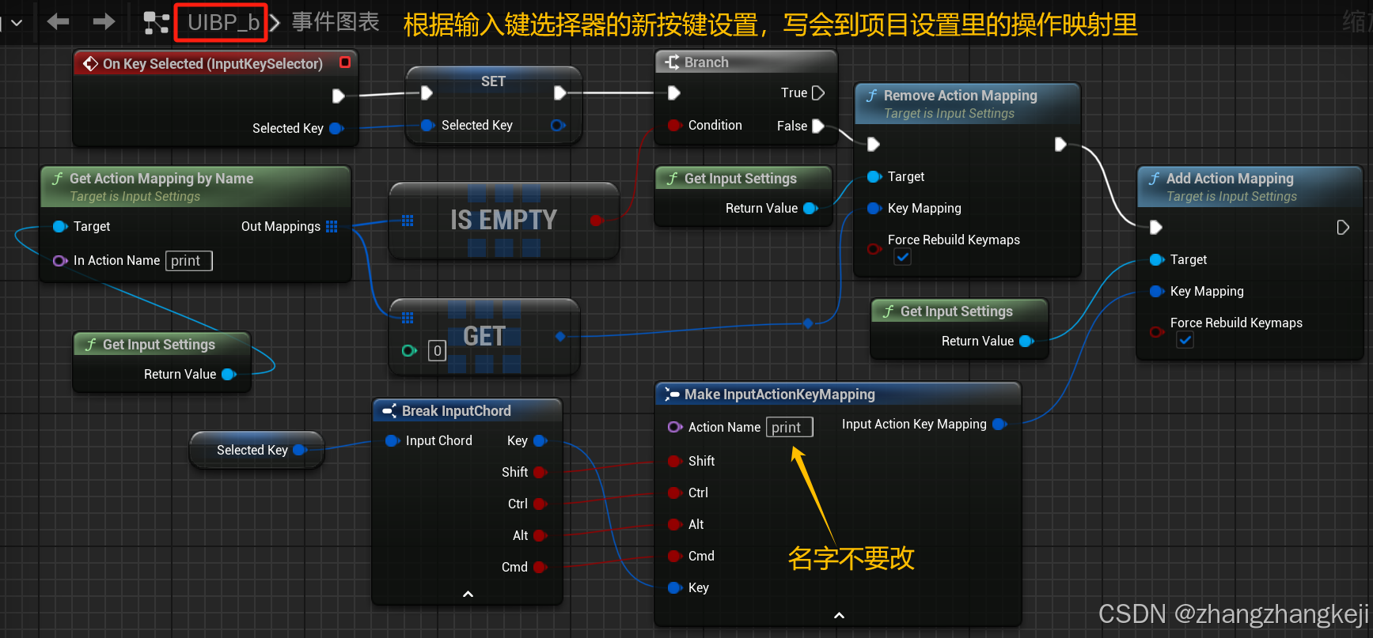Click the GET node output pin

(x=560, y=337)
